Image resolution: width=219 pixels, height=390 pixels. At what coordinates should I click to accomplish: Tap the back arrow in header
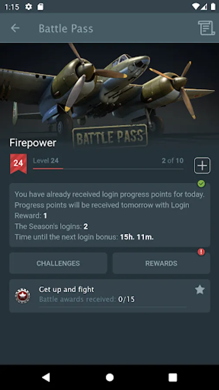(x=15, y=28)
